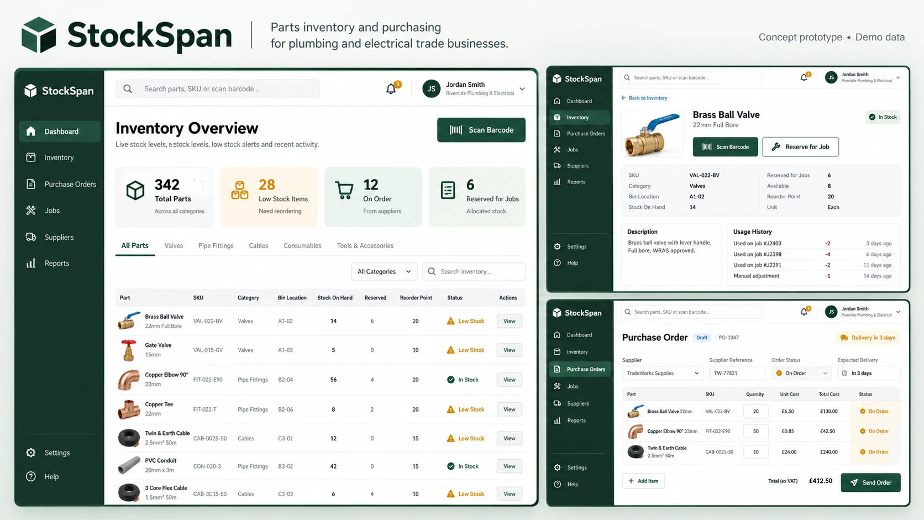The image size is (924, 520).
Task: Click SKU value VAL-015-GV in table
Action: point(208,350)
